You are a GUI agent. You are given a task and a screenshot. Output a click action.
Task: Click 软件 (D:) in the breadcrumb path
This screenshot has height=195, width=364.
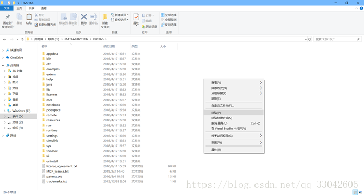(x=54, y=39)
